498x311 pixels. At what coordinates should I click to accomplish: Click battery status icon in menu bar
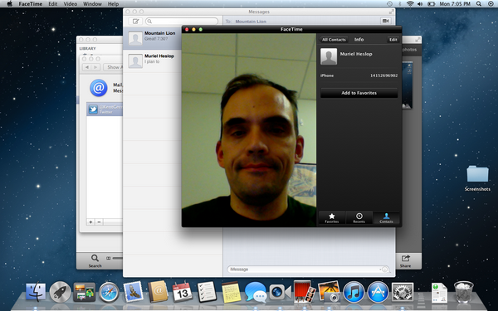pyautogui.click(x=431, y=4)
